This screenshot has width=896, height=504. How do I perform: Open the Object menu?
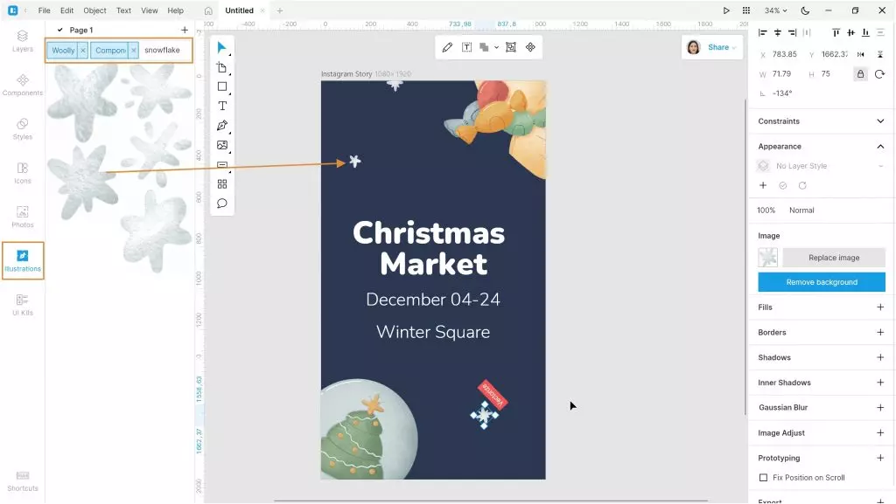click(x=94, y=10)
